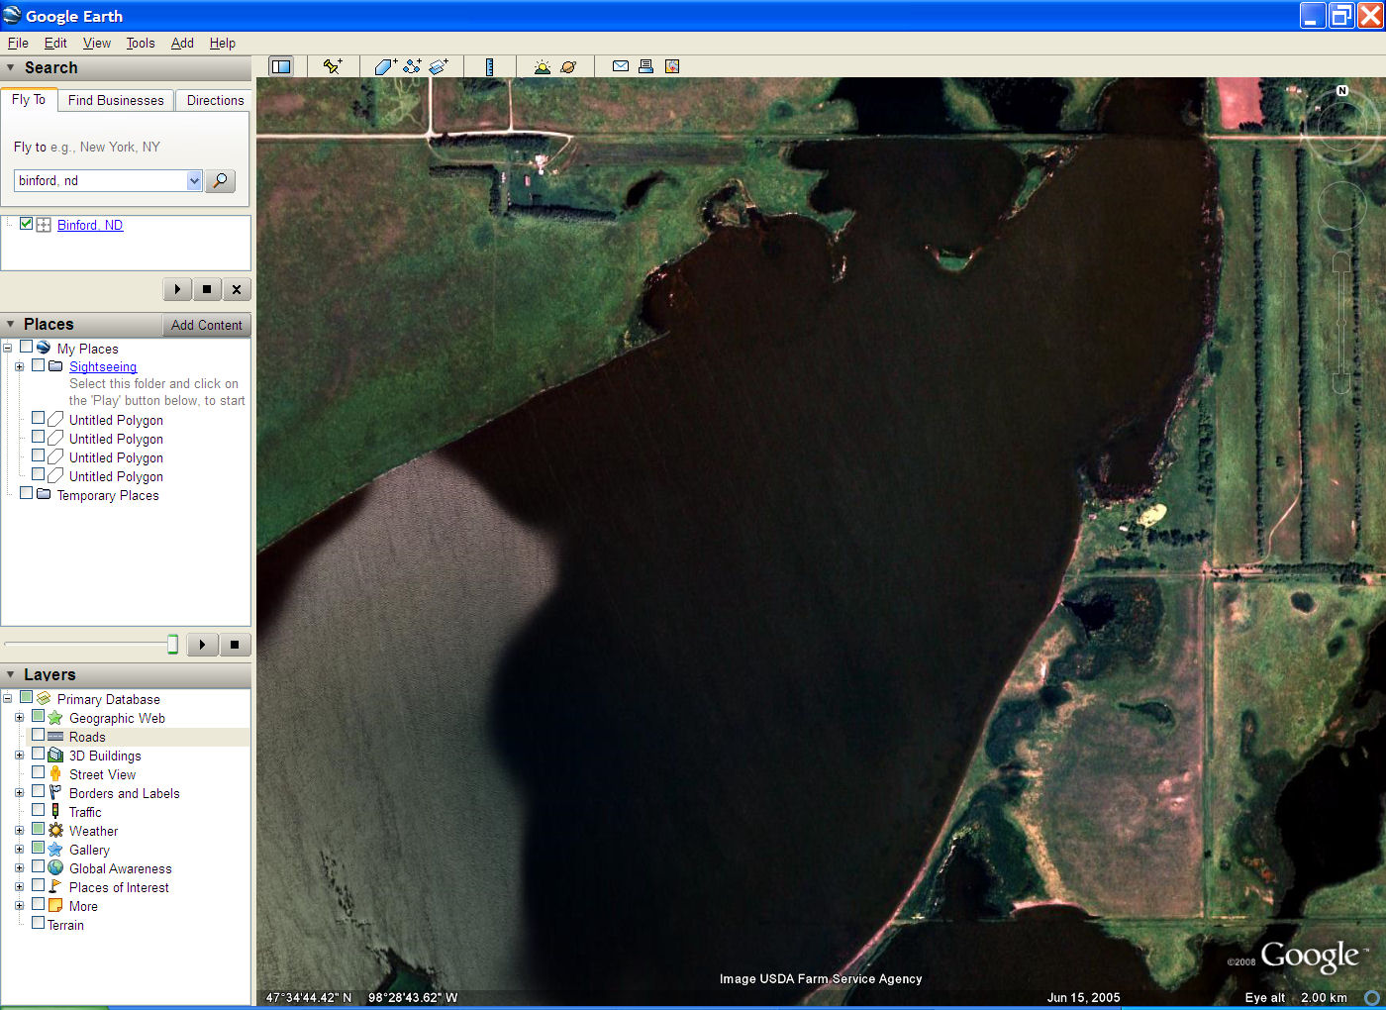
Task: Open the Tools menu
Action: coord(141,43)
